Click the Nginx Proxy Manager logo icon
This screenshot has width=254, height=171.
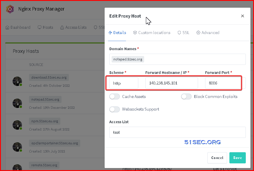pos(10,9)
